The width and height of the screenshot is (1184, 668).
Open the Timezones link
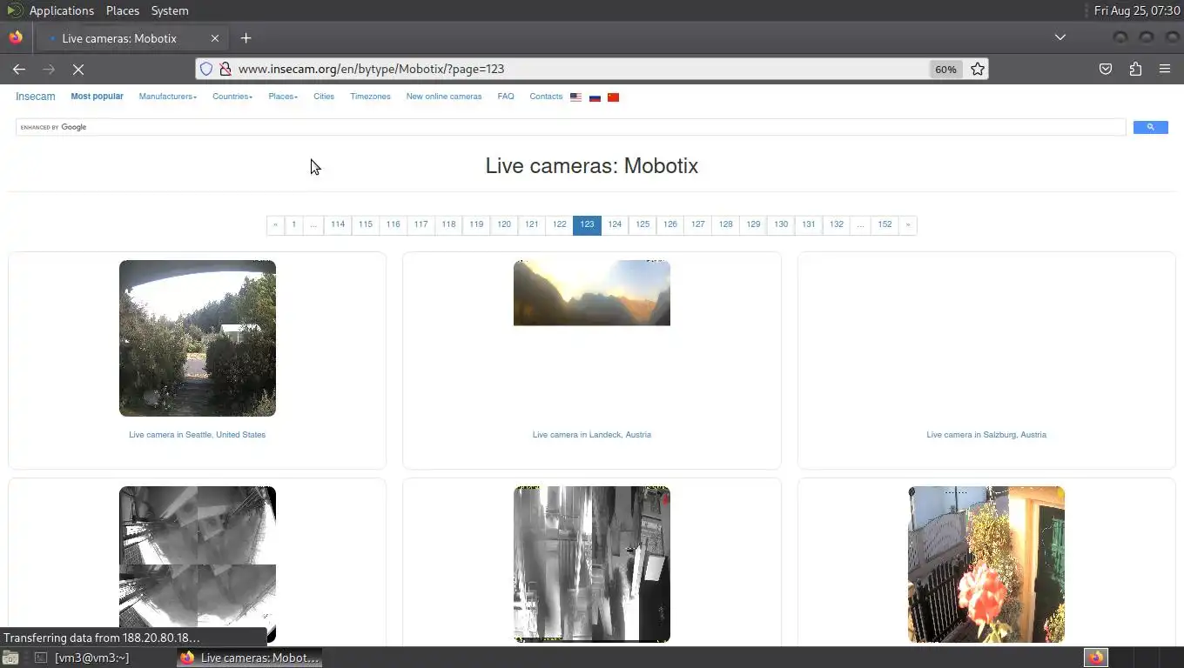coord(370,97)
